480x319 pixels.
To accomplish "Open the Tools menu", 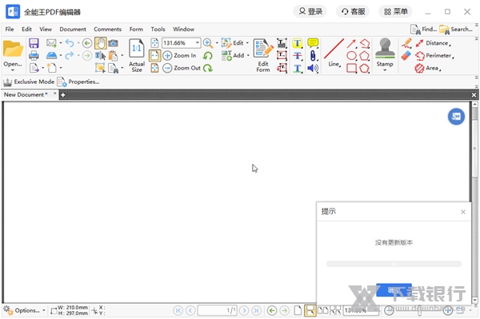I will [x=158, y=29].
